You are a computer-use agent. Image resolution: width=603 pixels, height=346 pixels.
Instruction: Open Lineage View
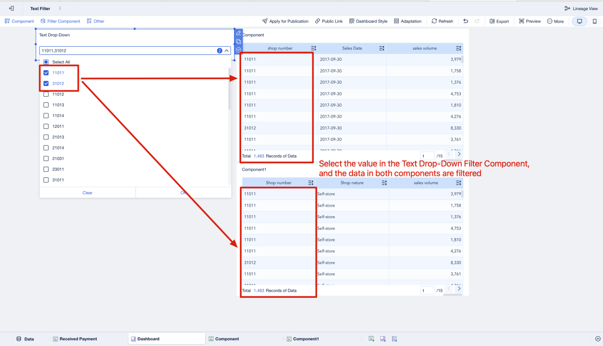[581, 9]
